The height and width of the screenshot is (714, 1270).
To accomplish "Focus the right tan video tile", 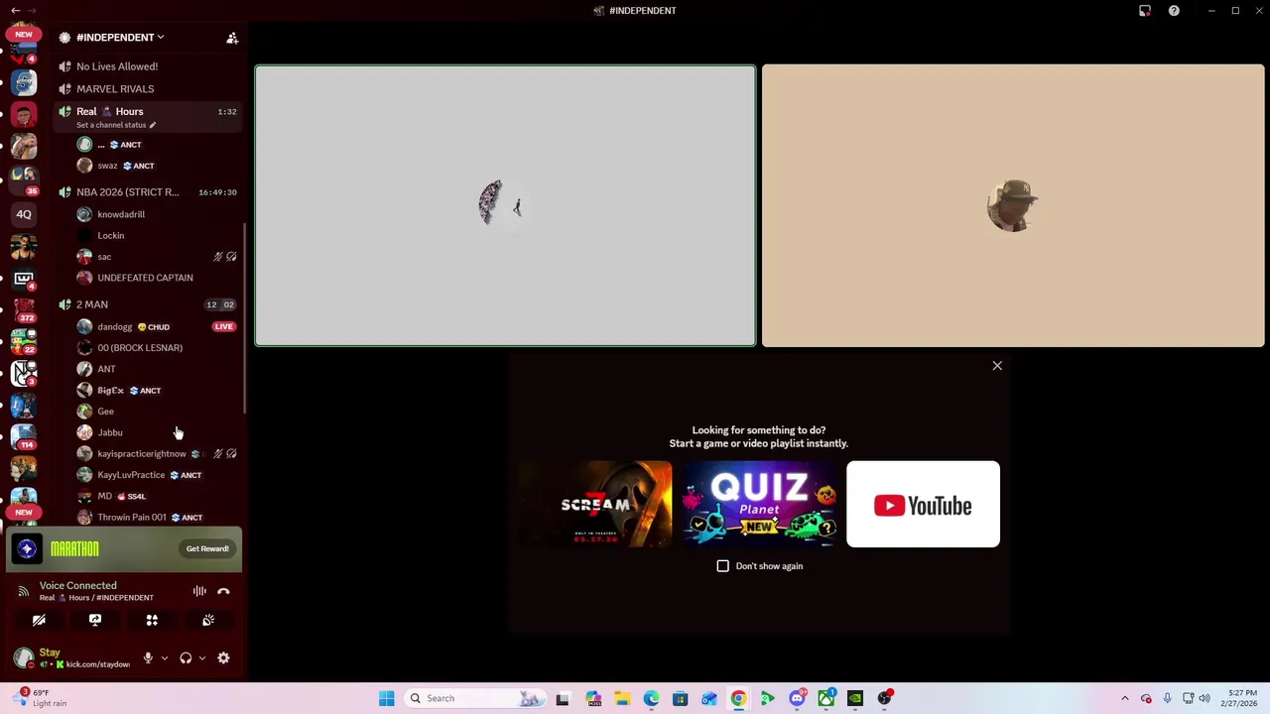I will [1013, 205].
